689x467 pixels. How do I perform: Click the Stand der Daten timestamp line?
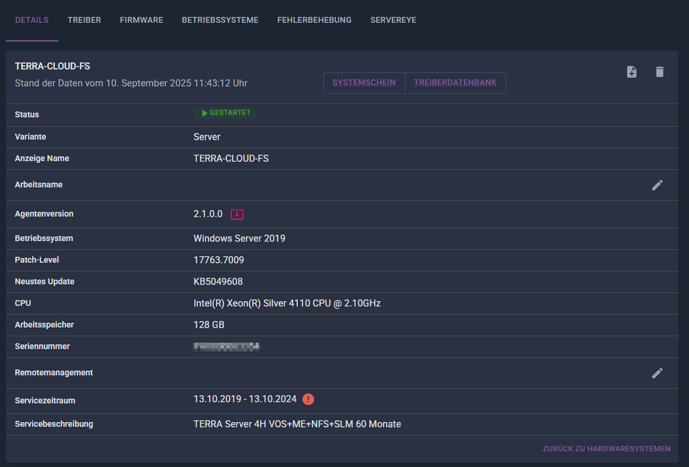[131, 83]
